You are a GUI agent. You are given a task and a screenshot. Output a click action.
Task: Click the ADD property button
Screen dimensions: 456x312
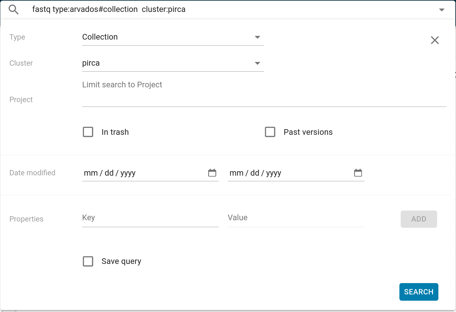pyautogui.click(x=419, y=219)
